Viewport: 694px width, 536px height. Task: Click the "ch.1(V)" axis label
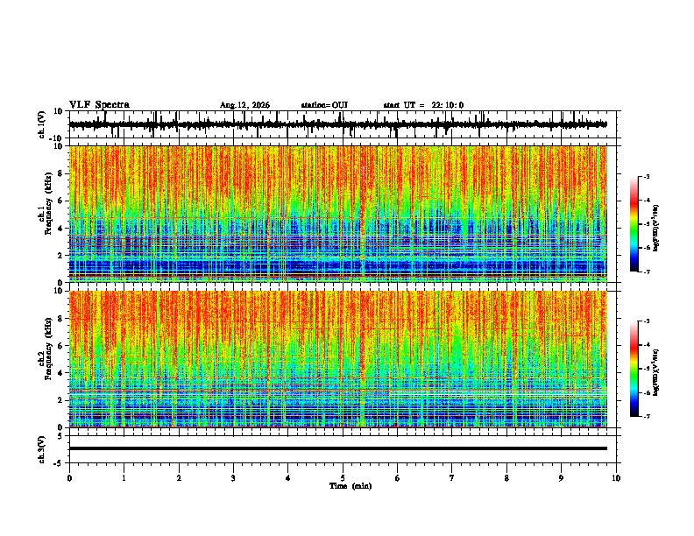42,124
